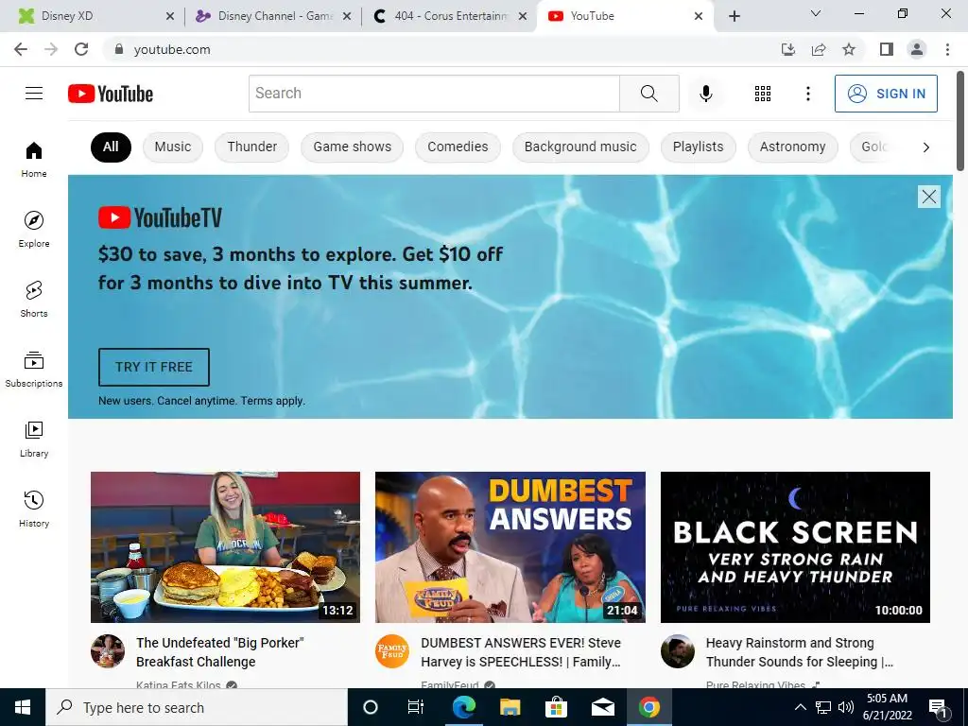Image resolution: width=968 pixels, height=726 pixels.
Task: Dismiss the YouTube TV banner
Action: click(x=928, y=197)
